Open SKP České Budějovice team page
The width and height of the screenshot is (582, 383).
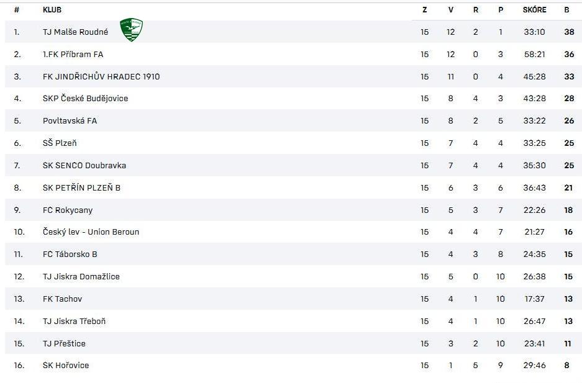click(x=85, y=99)
